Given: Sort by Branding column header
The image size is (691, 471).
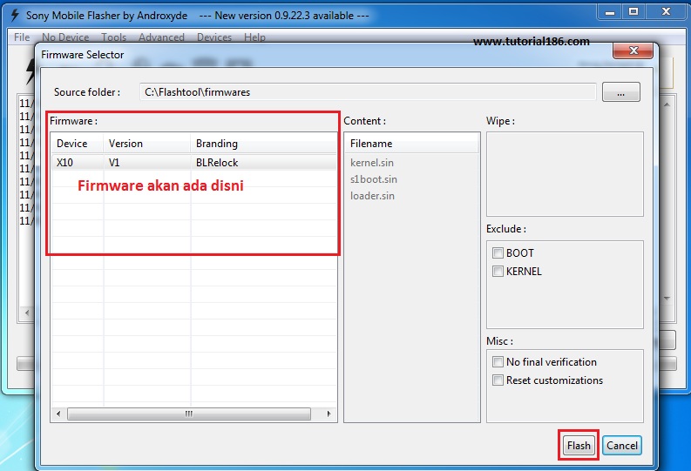Looking at the screenshot, I should tap(263, 144).
